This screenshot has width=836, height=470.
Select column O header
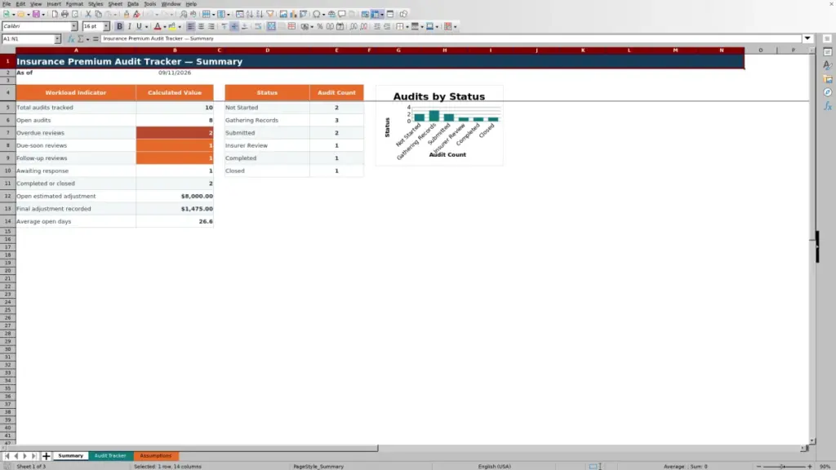[x=760, y=50]
